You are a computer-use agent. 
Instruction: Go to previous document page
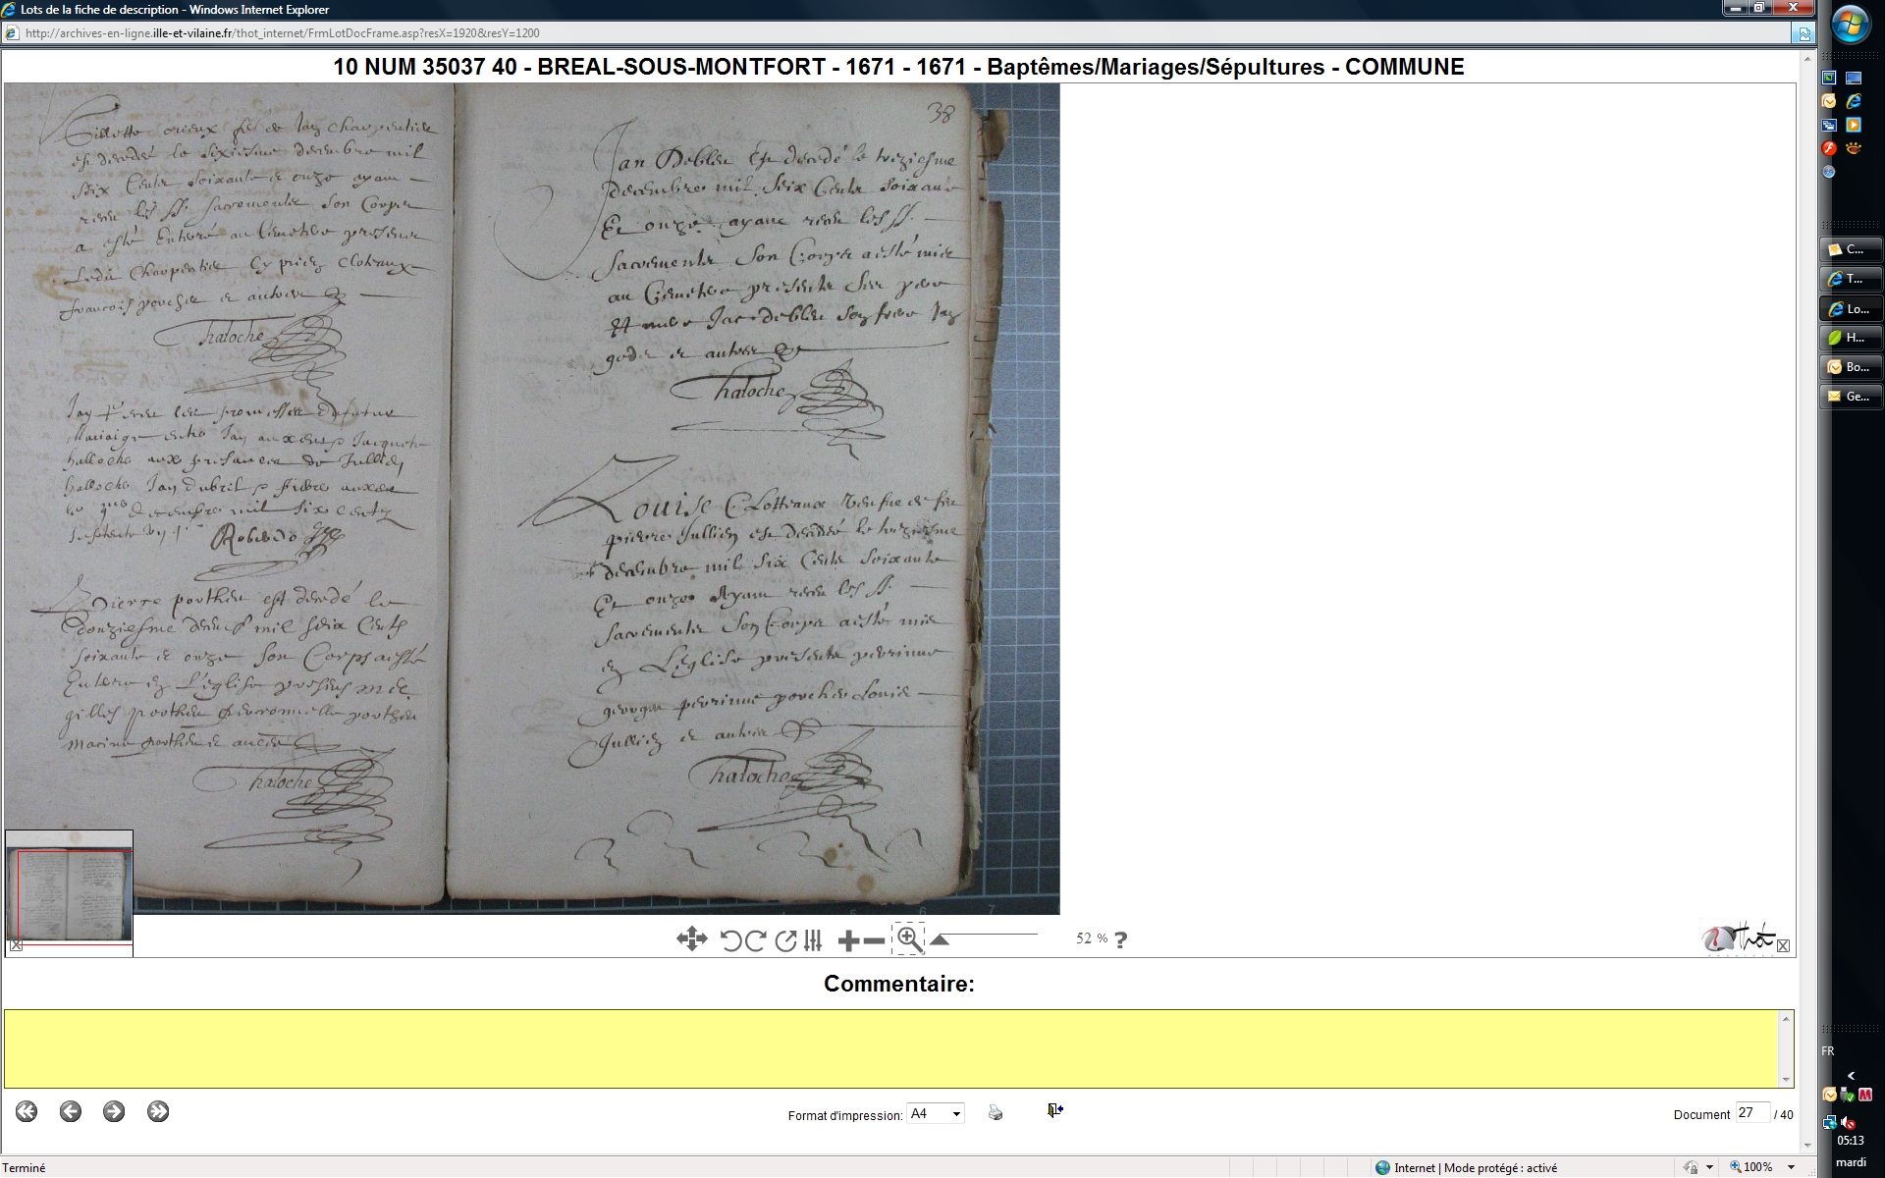click(x=70, y=1111)
